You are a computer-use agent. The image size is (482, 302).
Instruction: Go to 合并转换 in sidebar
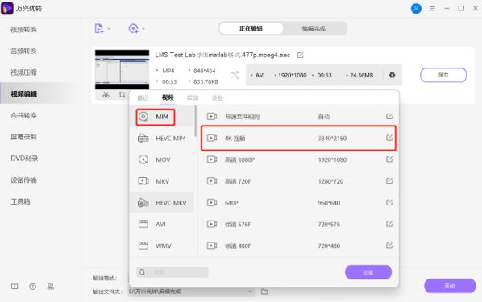tap(23, 115)
